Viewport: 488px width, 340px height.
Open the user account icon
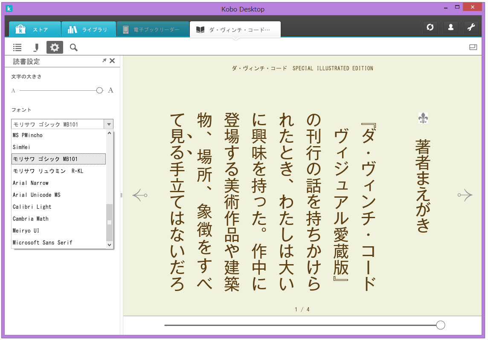point(450,27)
